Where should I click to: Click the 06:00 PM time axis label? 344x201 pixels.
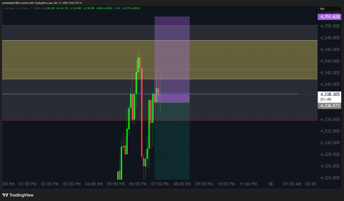click(x=138, y=184)
